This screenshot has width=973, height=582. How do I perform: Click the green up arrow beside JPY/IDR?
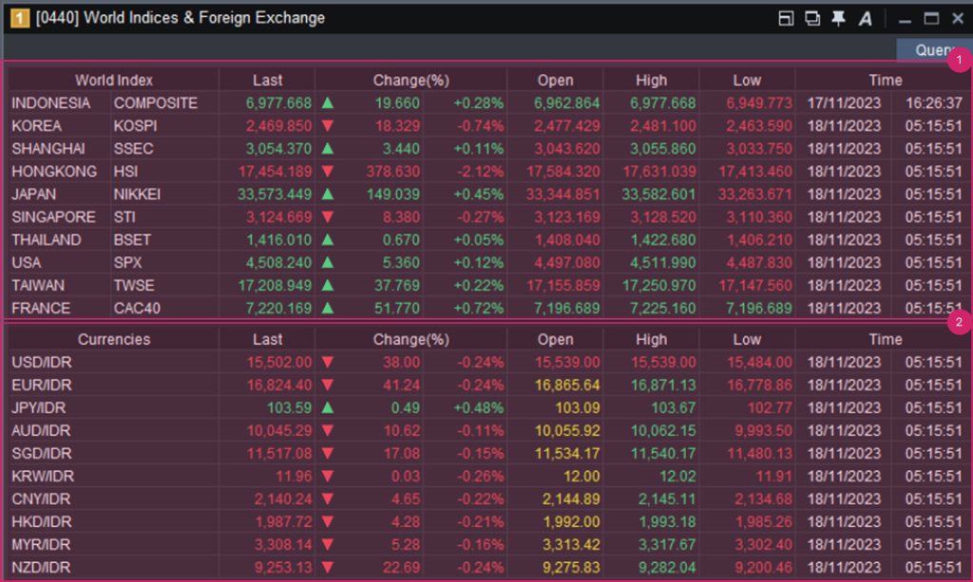(x=328, y=407)
